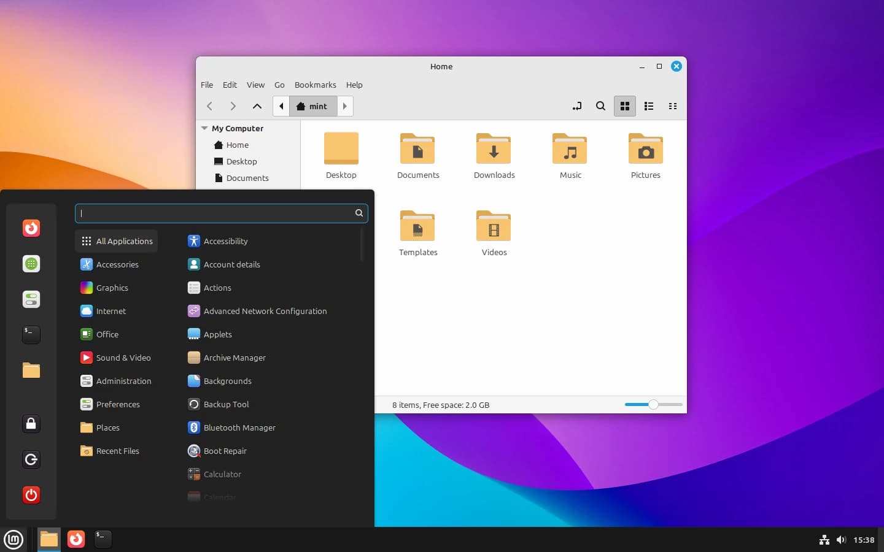Viewport: 884px width, 552px height.
Task: Click the power off icon in menu sidebar
Action: pos(31,495)
